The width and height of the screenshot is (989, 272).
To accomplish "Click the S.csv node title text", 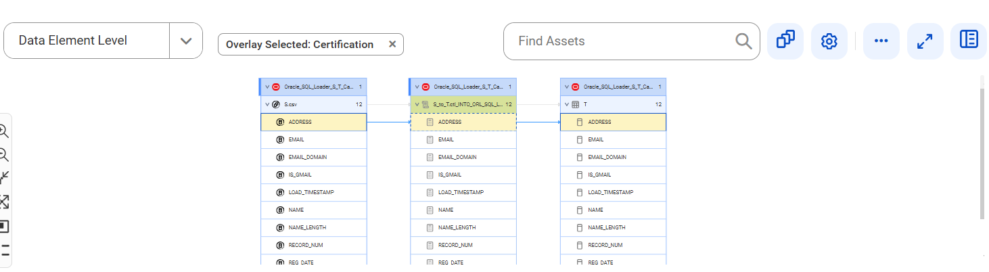I will (x=290, y=105).
